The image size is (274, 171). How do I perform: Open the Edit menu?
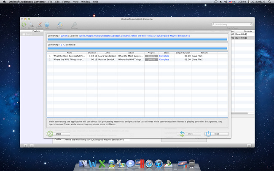coord(57,2)
